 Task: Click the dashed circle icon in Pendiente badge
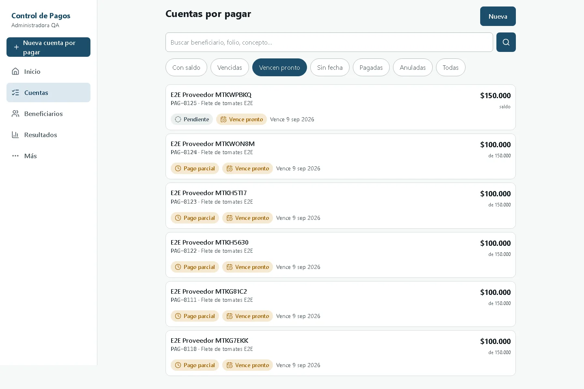coord(178,119)
